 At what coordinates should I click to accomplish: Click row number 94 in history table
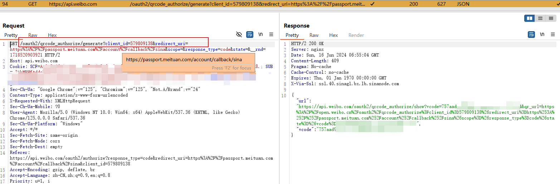(x=5, y=4)
